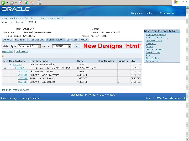Open the Counters tab
The height and width of the screenshot is (141, 189).
coord(72,40)
